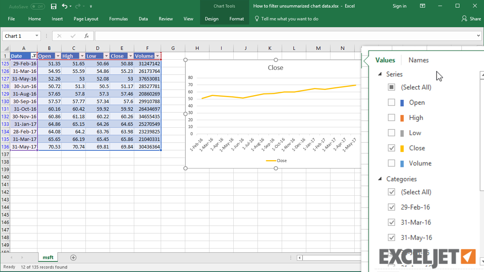The height and width of the screenshot is (272, 484).
Task: Open Ribbon Display Options icon near Sign in
Action: point(422,6)
